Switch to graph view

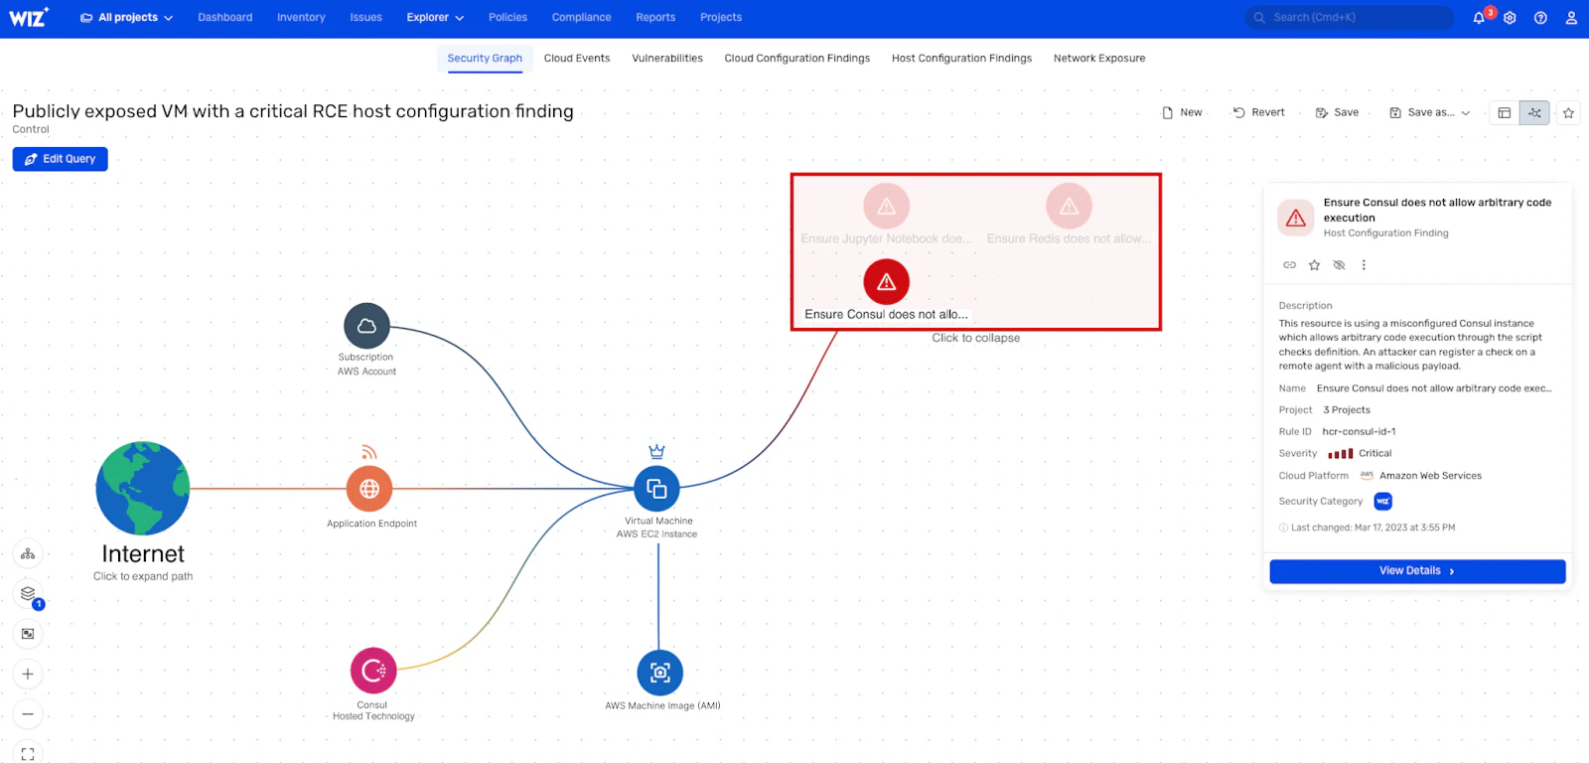[1534, 113]
